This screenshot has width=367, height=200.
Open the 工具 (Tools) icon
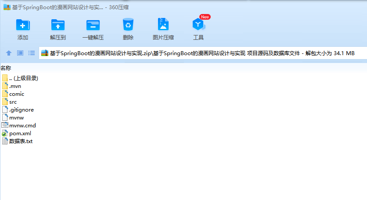(198, 24)
